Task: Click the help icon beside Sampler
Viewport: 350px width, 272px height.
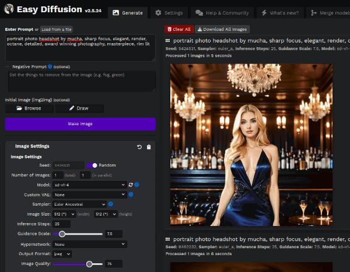Action: [110, 204]
